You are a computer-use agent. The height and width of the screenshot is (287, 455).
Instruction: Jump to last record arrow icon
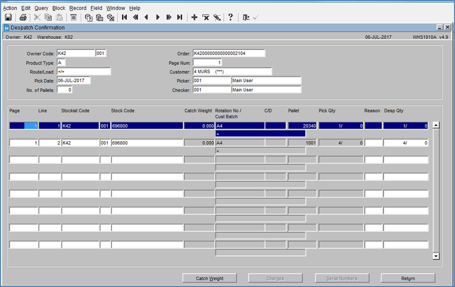click(180, 17)
